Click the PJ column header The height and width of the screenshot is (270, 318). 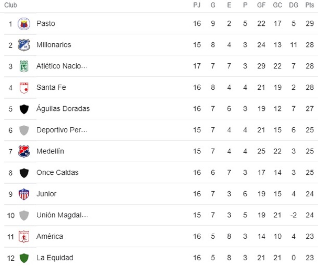[197, 5]
